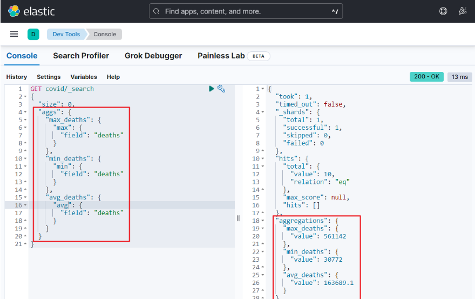Open Variables in the console toolbar
Viewport: 475px width, 299px height.
tap(84, 77)
